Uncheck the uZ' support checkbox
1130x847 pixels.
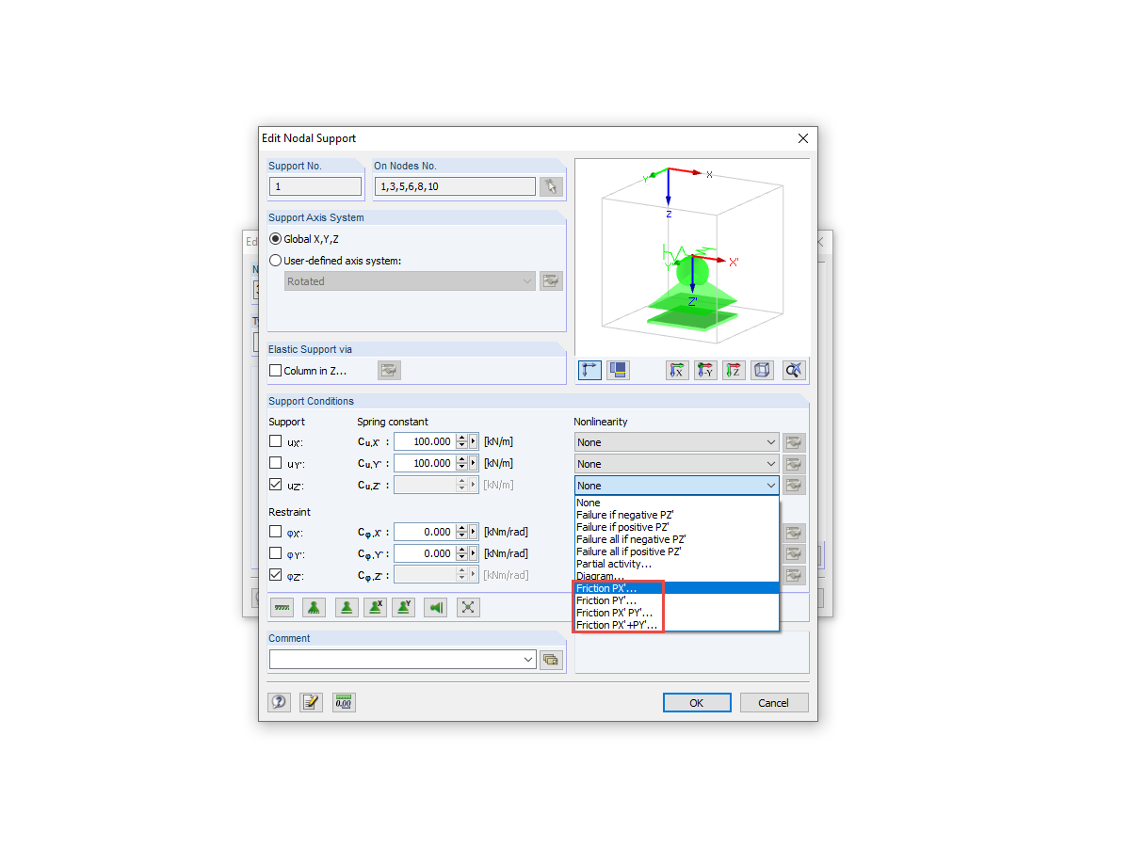[x=276, y=486]
